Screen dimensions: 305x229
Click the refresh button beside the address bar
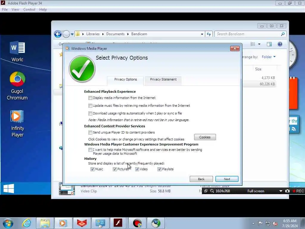pyautogui.click(x=209, y=34)
